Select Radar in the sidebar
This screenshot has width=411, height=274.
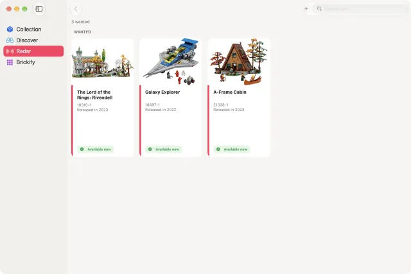33,51
